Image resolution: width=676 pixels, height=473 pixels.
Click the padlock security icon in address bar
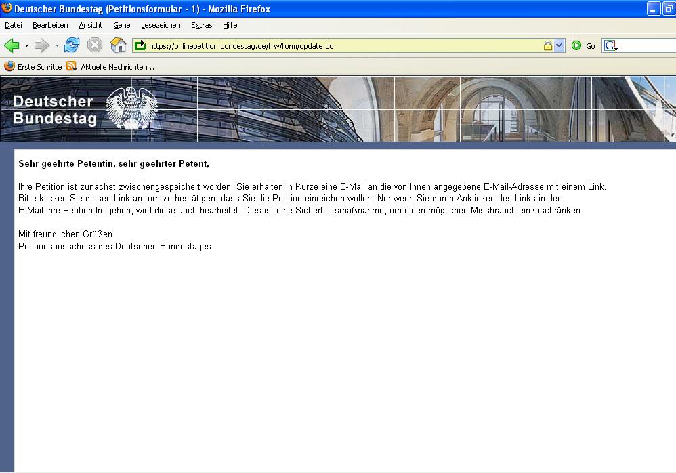(x=547, y=45)
